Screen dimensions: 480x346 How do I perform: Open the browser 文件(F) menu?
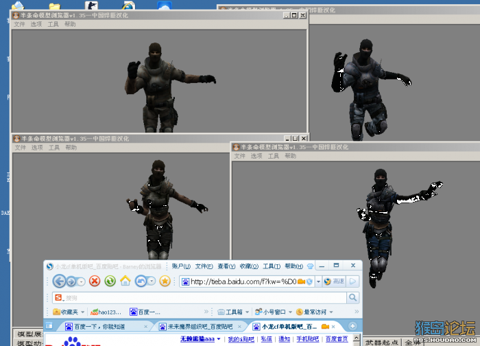point(204,266)
